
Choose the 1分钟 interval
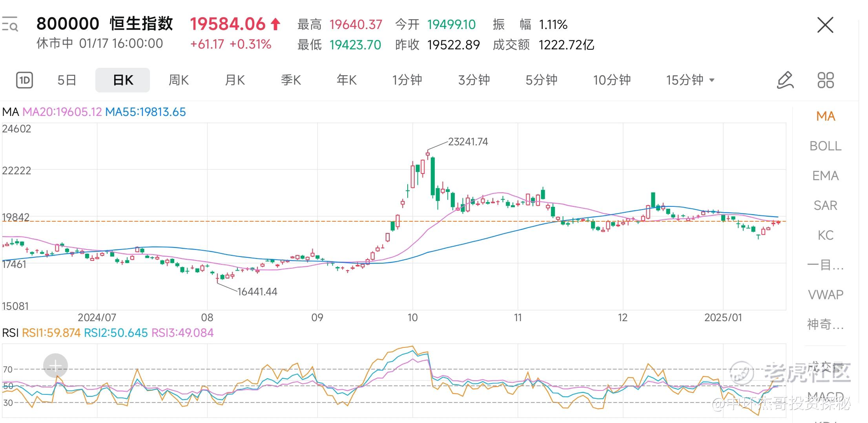(x=407, y=80)
